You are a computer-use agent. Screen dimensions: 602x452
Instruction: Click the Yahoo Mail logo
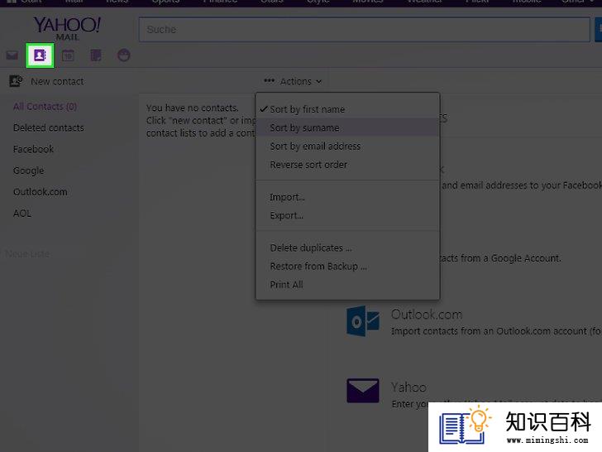[67, 28]
